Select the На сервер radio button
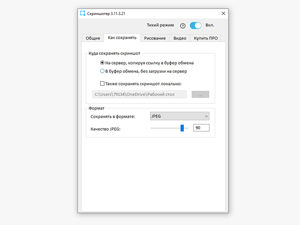Screen dimensions: 300x225 point(102,63)
